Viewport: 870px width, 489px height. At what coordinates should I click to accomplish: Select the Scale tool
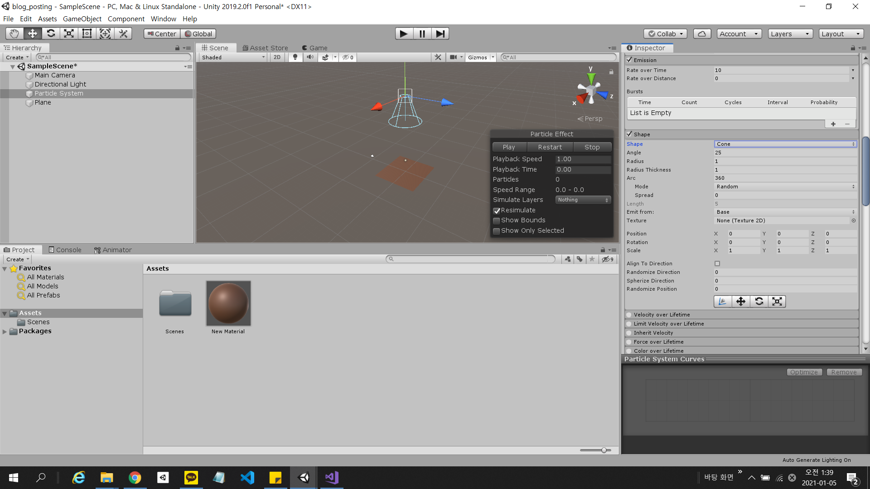(x=69, y=34)
